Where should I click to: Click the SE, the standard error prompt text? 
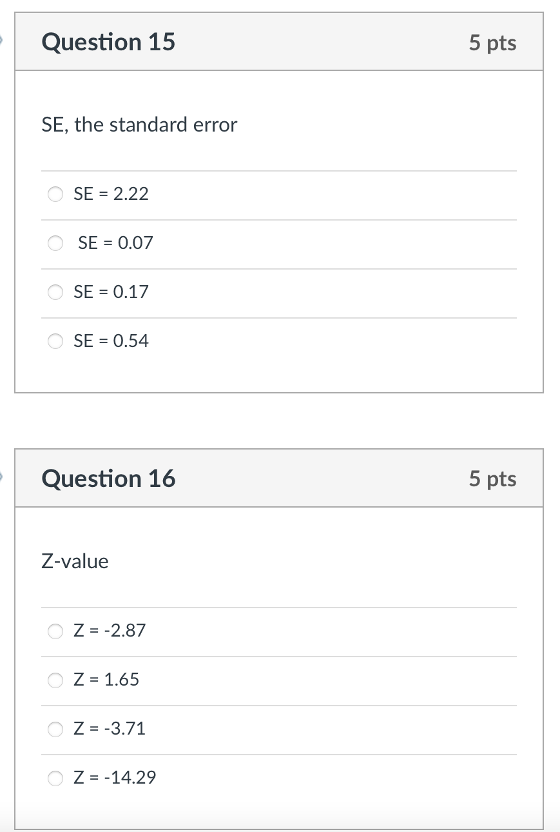(139, 124)
